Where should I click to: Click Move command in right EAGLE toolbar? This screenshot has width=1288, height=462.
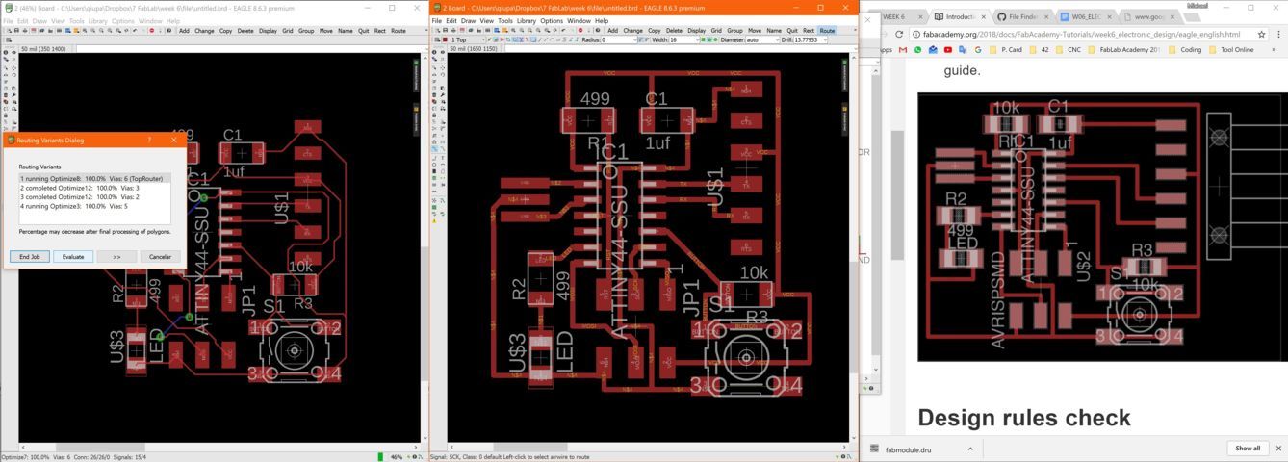point(755,31)
